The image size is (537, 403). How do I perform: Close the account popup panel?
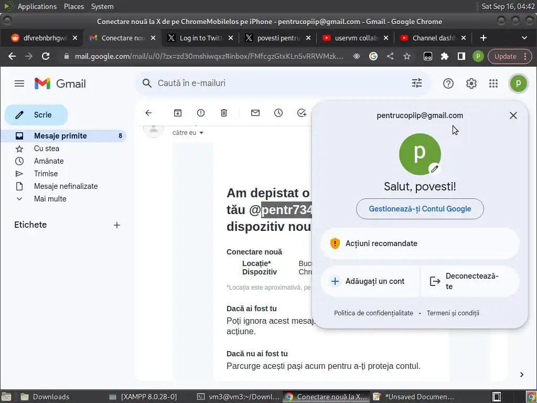coord(513,115)
